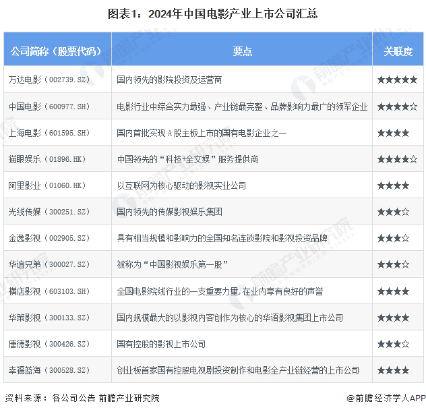
Task: Click the text '以互联网为核心驱动的影视实业公司'
Action: coord(181,185)
